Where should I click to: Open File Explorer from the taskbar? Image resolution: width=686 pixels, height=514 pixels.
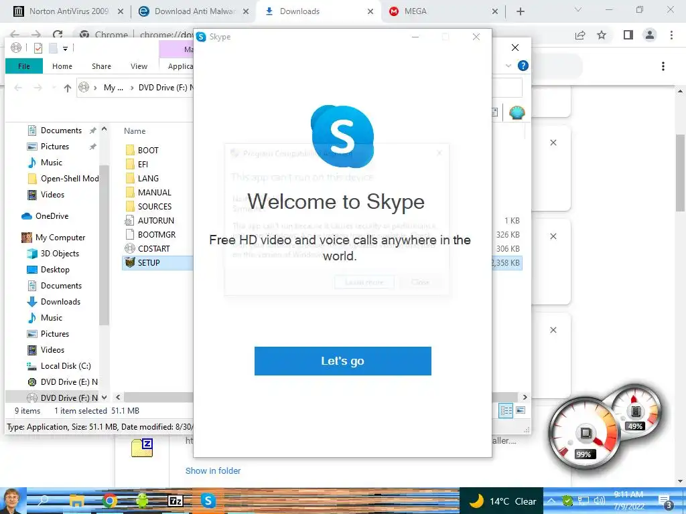pos(76,501)
